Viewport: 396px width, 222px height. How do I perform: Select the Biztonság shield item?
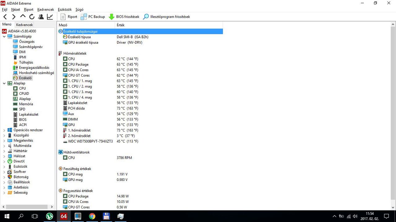click(21, 177)
